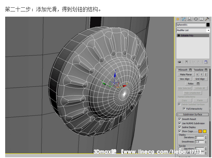
Task: Click the blue Z axis gizmo arrow
Action: coord(115,74)
